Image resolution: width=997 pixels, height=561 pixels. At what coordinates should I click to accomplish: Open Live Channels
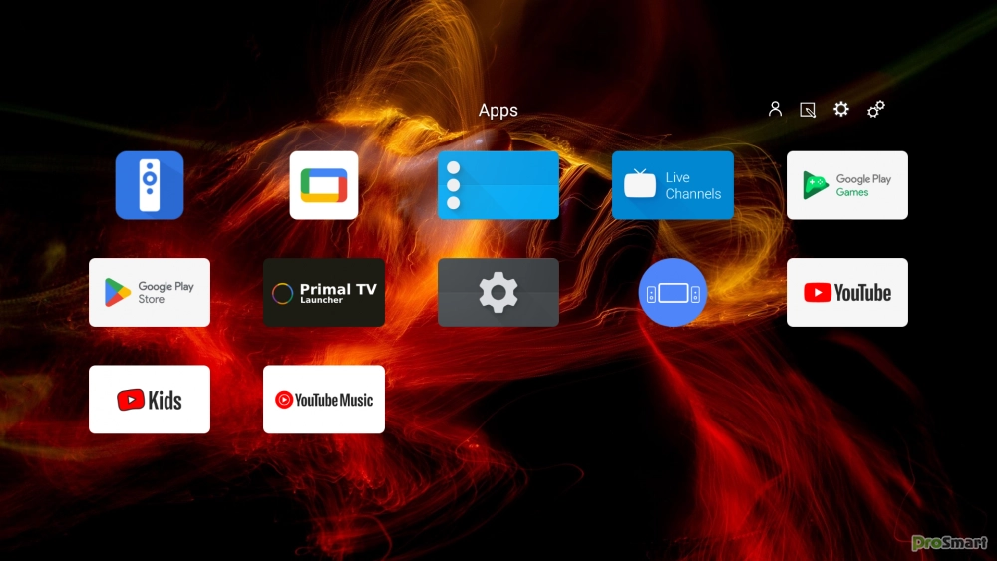pyautogui.click(x=673, y=185)
